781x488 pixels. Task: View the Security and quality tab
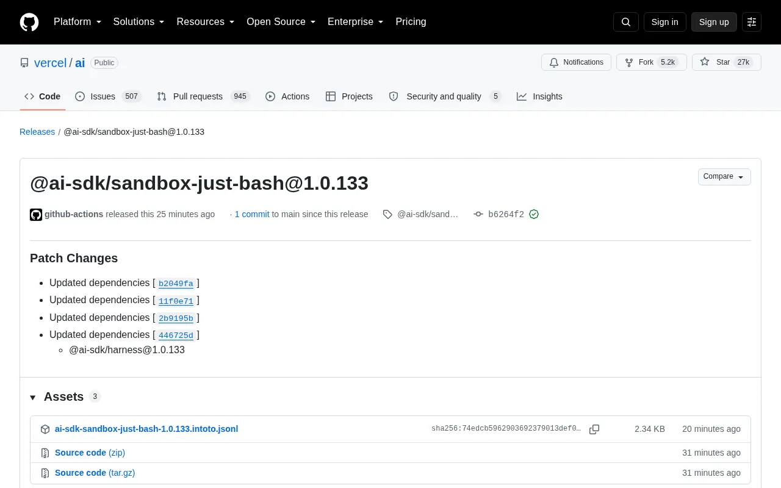click(445, 96)
